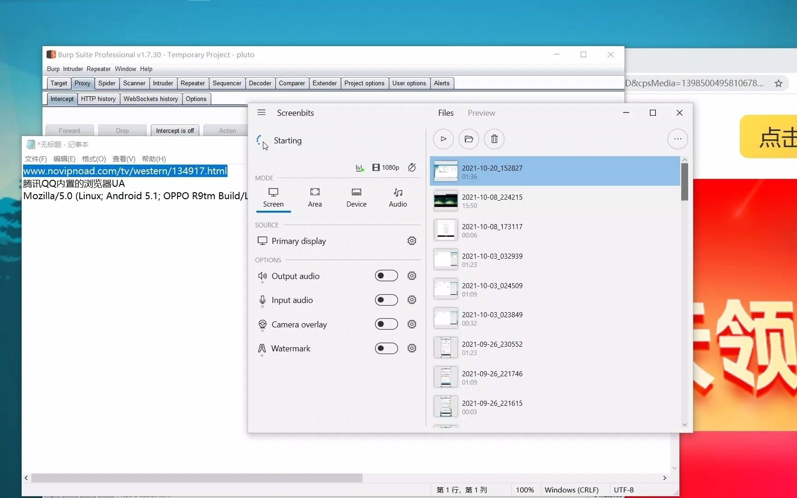This screenshot has width=797, height=498.
Task: Click the timer-off icon next to 1080p
Action: click(412, 167)
